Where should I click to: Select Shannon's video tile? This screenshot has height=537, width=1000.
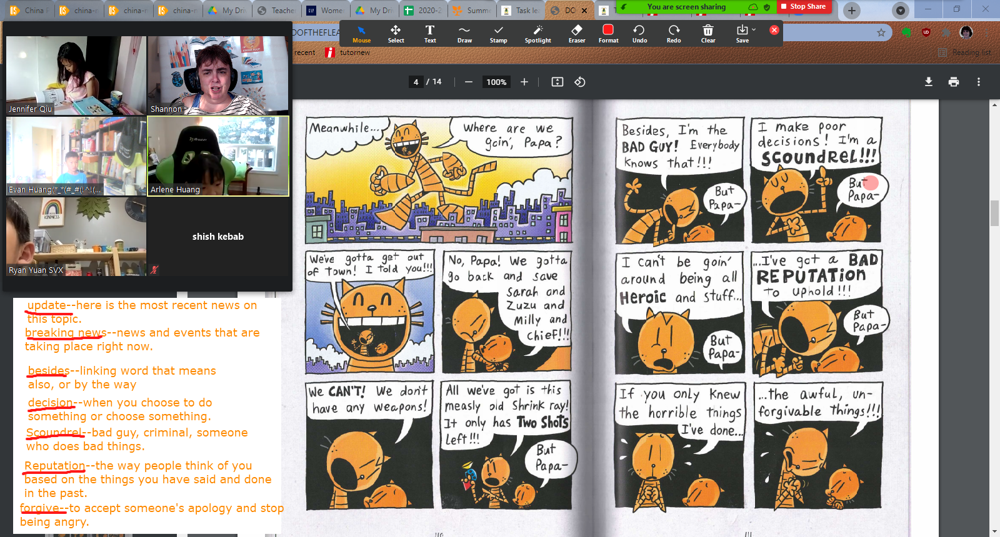coord(218,76)
